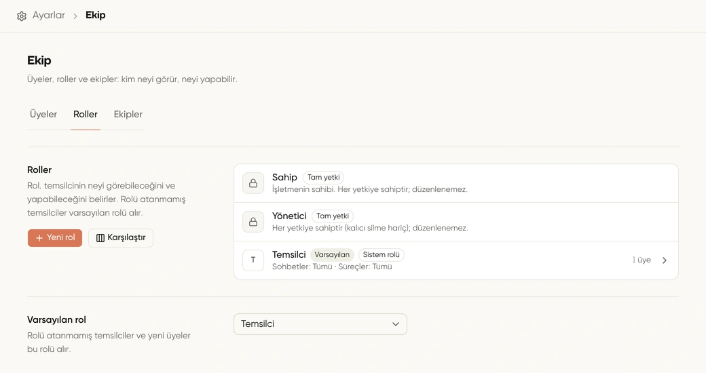This screenshot has height=373, width=706.
Task: Click the 1 üye member count
Action: 642,260
